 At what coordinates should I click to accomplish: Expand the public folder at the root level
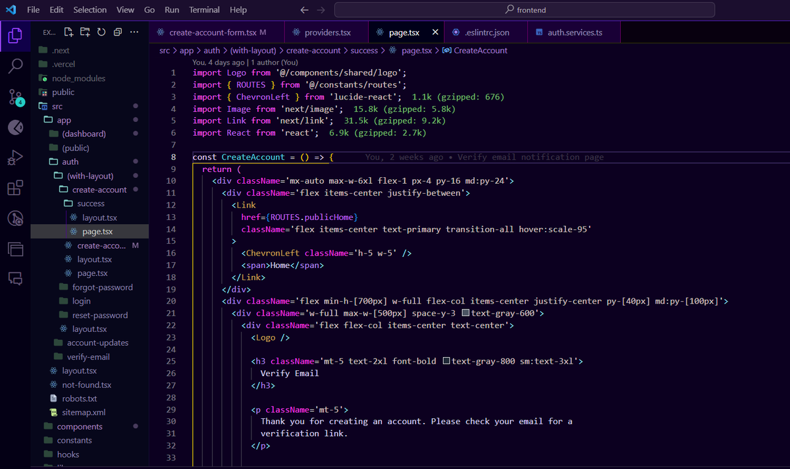pos(90,92)
